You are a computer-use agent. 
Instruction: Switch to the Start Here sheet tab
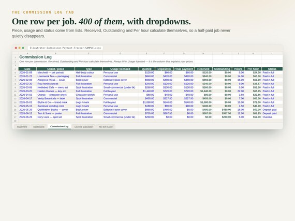(x=22, y=127)
